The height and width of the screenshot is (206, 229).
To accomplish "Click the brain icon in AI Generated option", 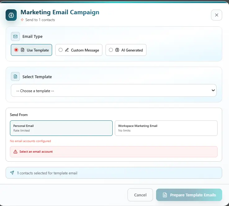I will [x=117, y=50].
